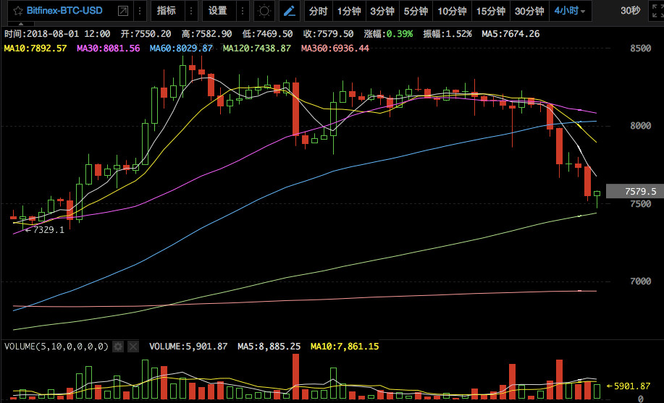Open VOLUME indicator settings gear
The height and width of the screenshot is (403, 664).
tap(118, 347)
